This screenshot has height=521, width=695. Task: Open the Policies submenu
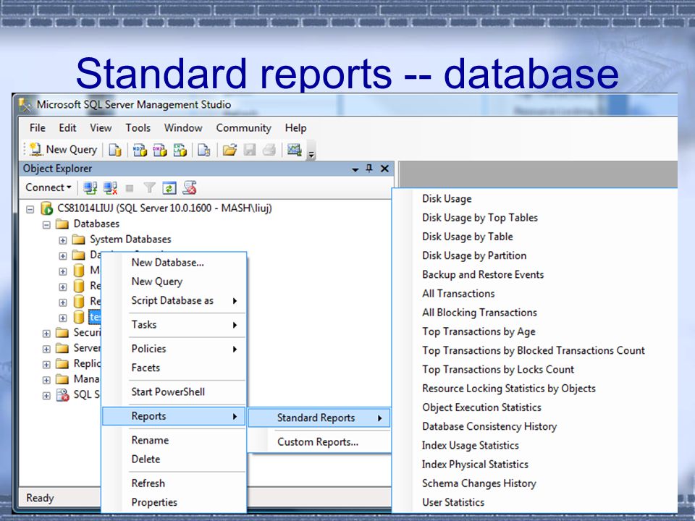coord(174,349)
